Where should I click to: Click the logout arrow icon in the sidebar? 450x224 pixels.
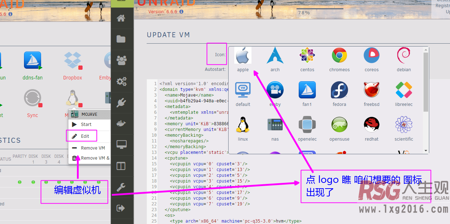coord(121,208)
